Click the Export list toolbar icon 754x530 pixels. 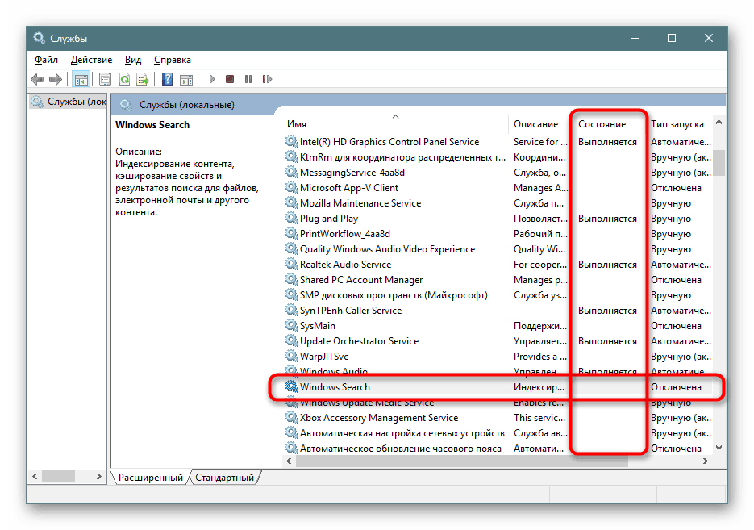pyautogui.click(x=143, y=79)
